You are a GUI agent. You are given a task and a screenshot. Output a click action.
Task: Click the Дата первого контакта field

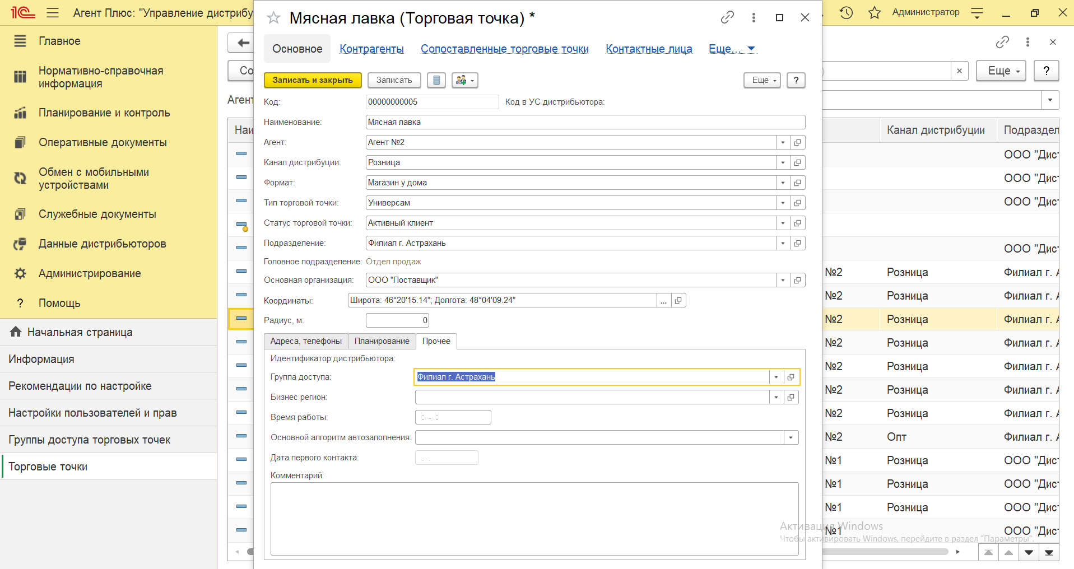(447, 458)
